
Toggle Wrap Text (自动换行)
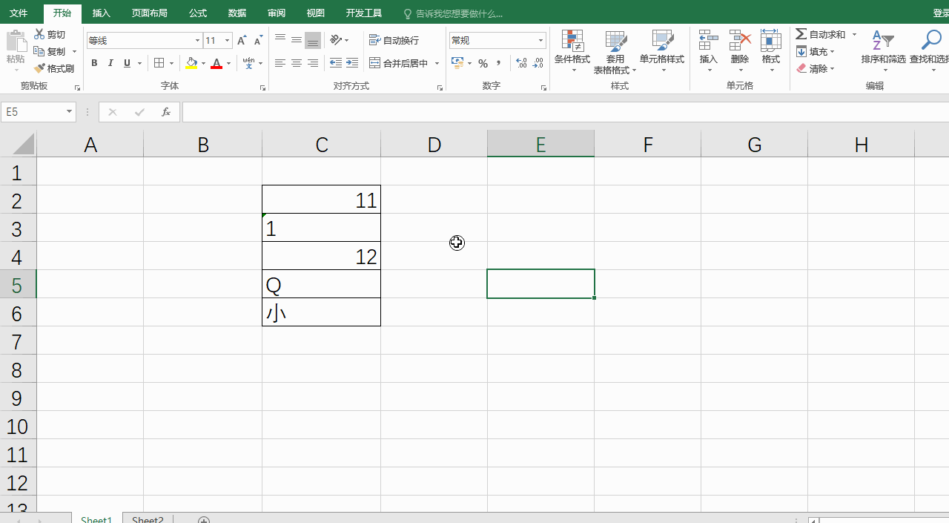click(x=394, y=40)
